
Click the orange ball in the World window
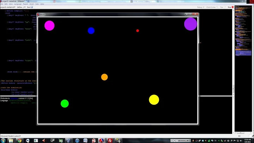pyautogui.click(x=104, y=77)
